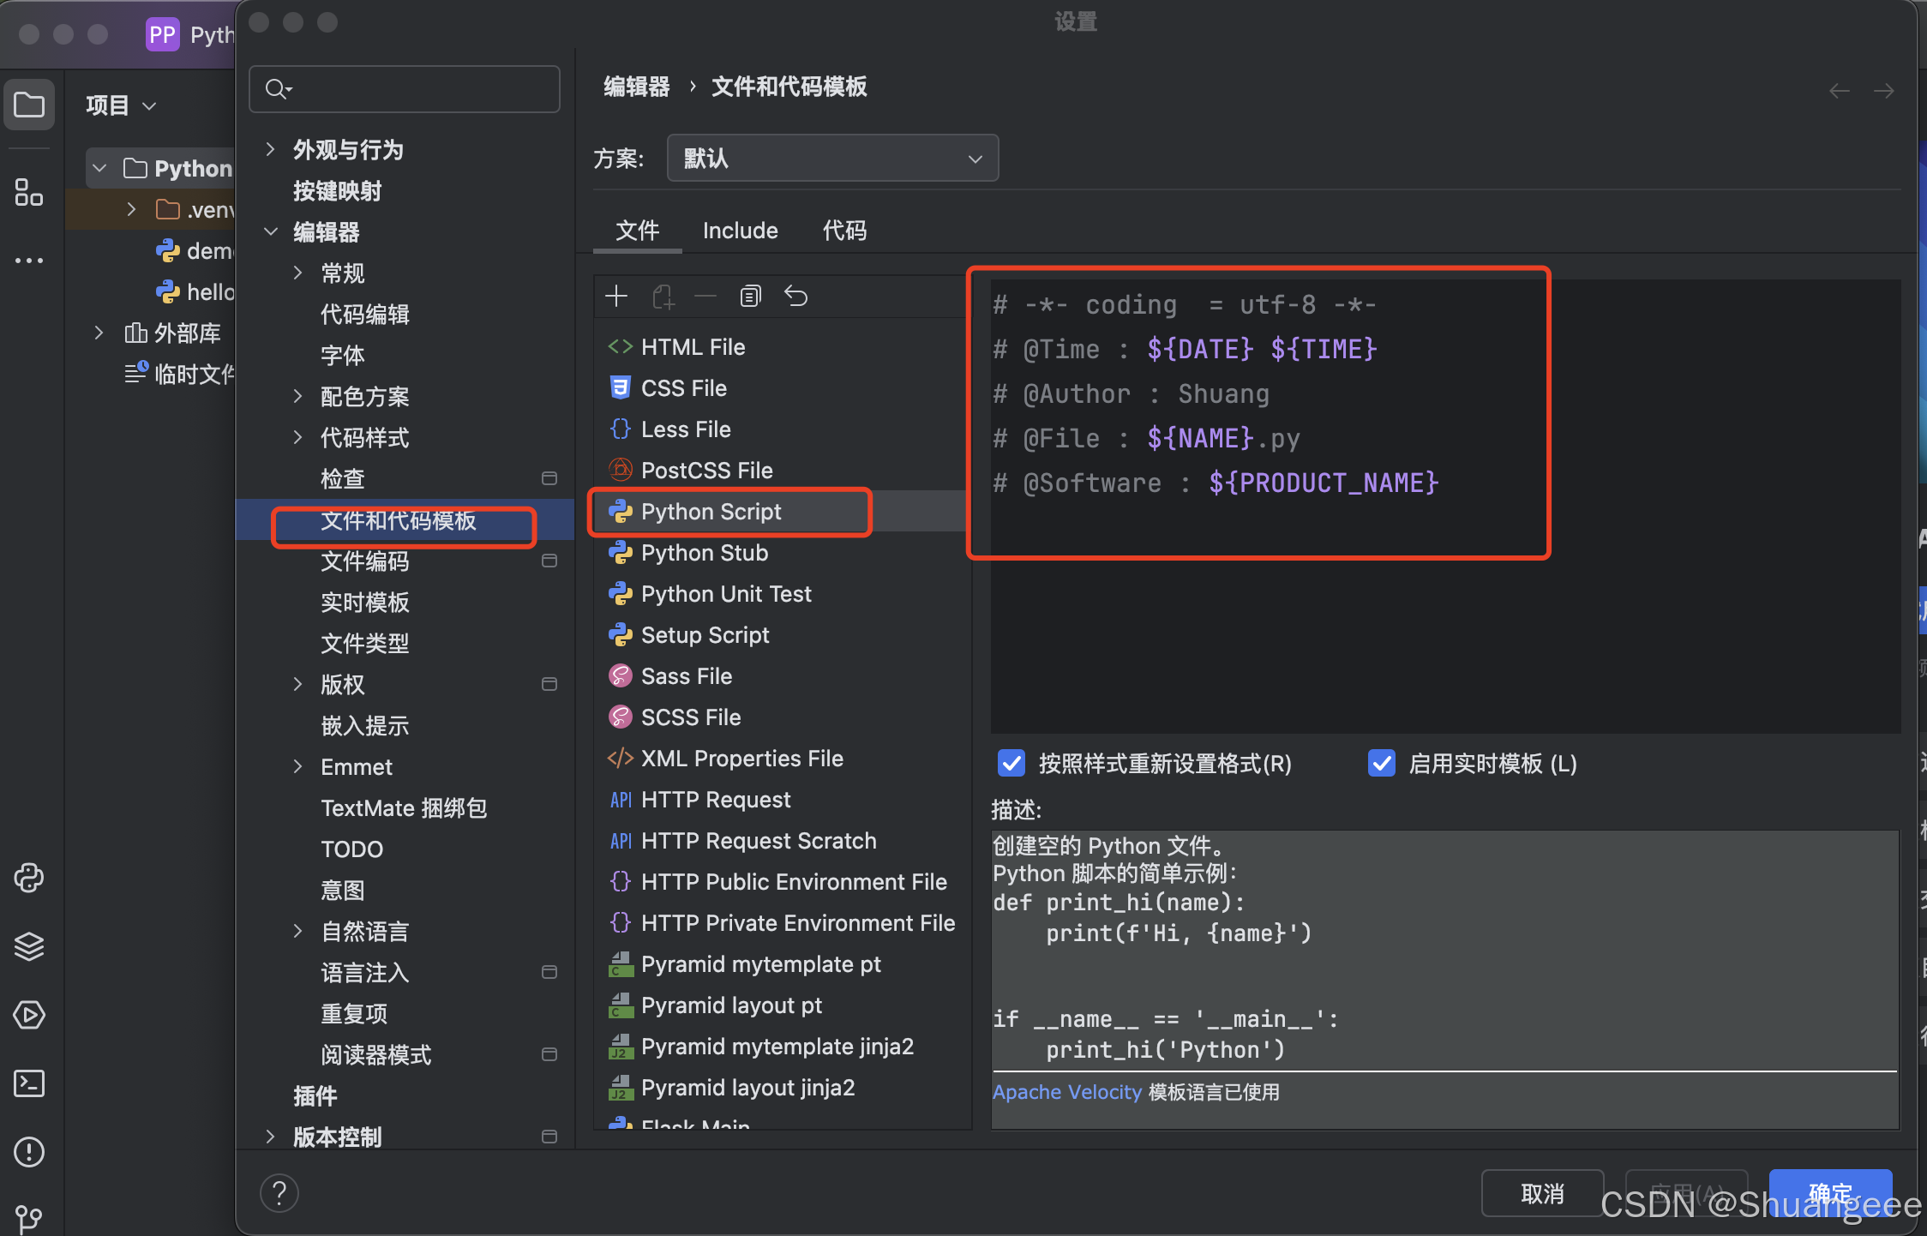This screenshot has height=1236, width=1927.
Task: Collapse the 编辑器 settings section
Action: click(271, 232)
